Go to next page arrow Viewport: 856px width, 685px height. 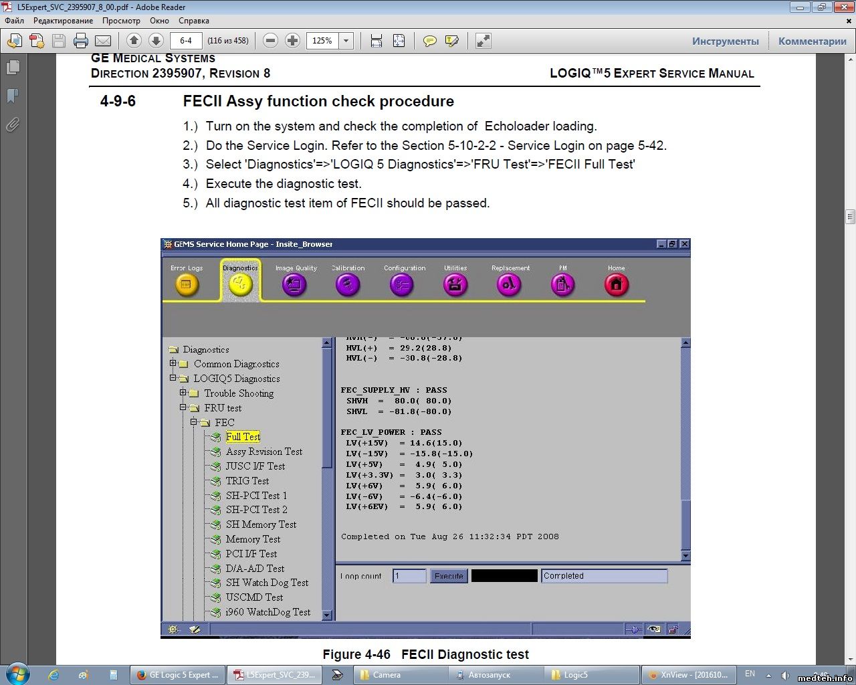pyautogui.click(x=155, y=41)
